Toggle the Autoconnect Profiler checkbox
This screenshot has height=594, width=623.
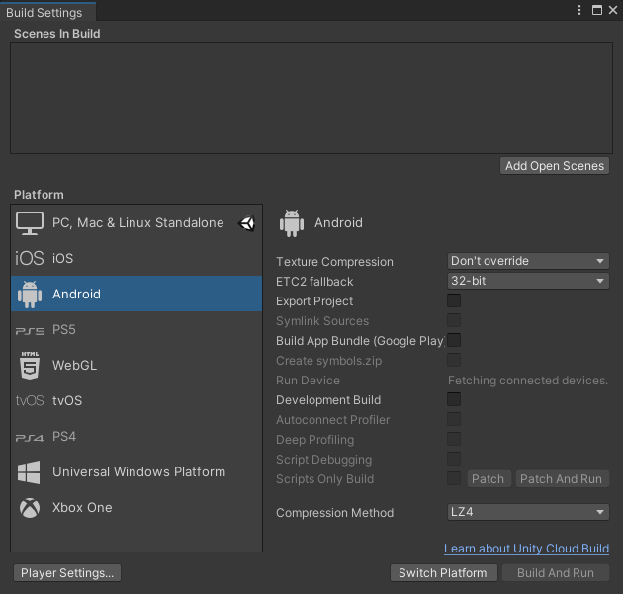click(454, 419)
